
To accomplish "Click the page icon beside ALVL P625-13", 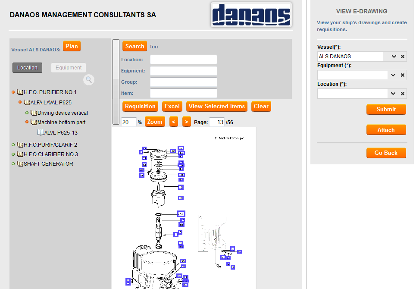I will tap(41, 132).
